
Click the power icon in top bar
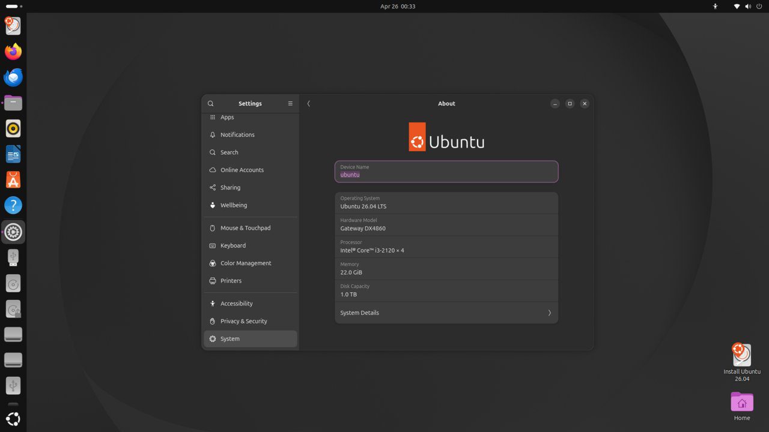(759, 6)
